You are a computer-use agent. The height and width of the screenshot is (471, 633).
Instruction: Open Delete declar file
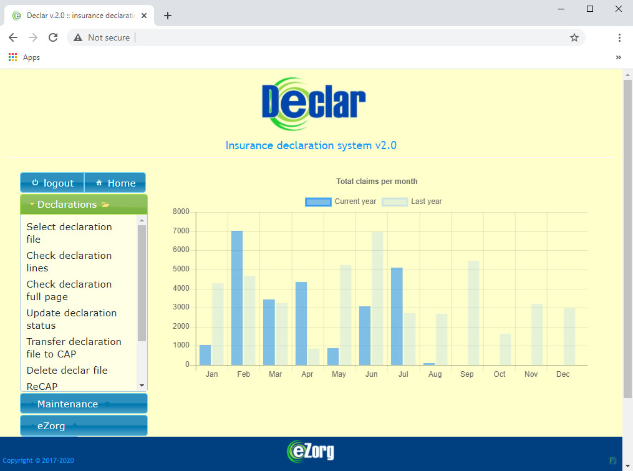pos(67,371)
